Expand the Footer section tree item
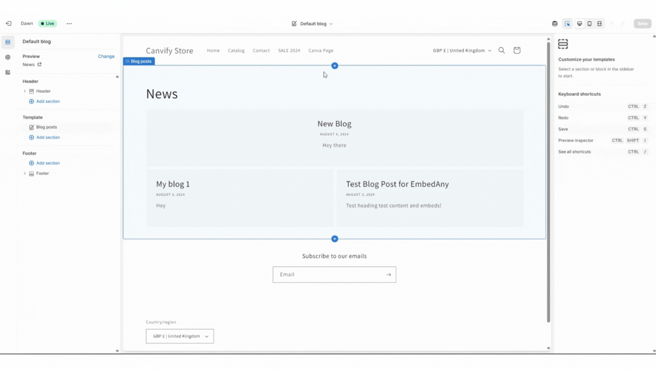 tap(25, 174)
